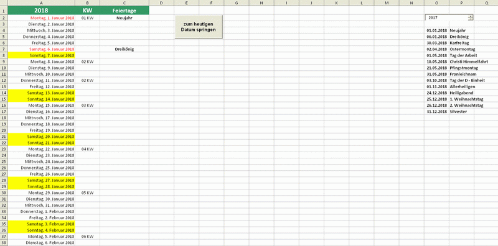This screenshot has height=246, width=498.
Task: Click the green 'Feiertage' header cell
Action: pos(124,11)
